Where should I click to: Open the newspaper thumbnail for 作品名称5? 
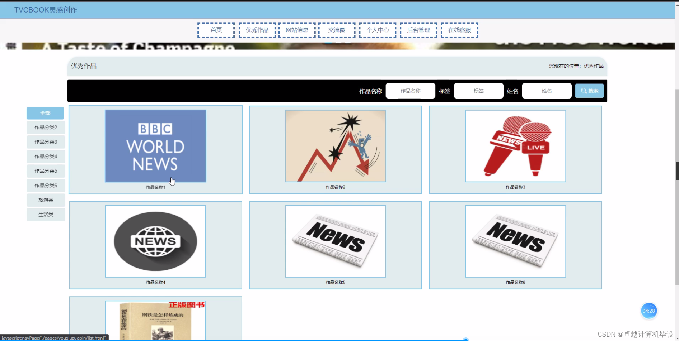coord(336,241)
